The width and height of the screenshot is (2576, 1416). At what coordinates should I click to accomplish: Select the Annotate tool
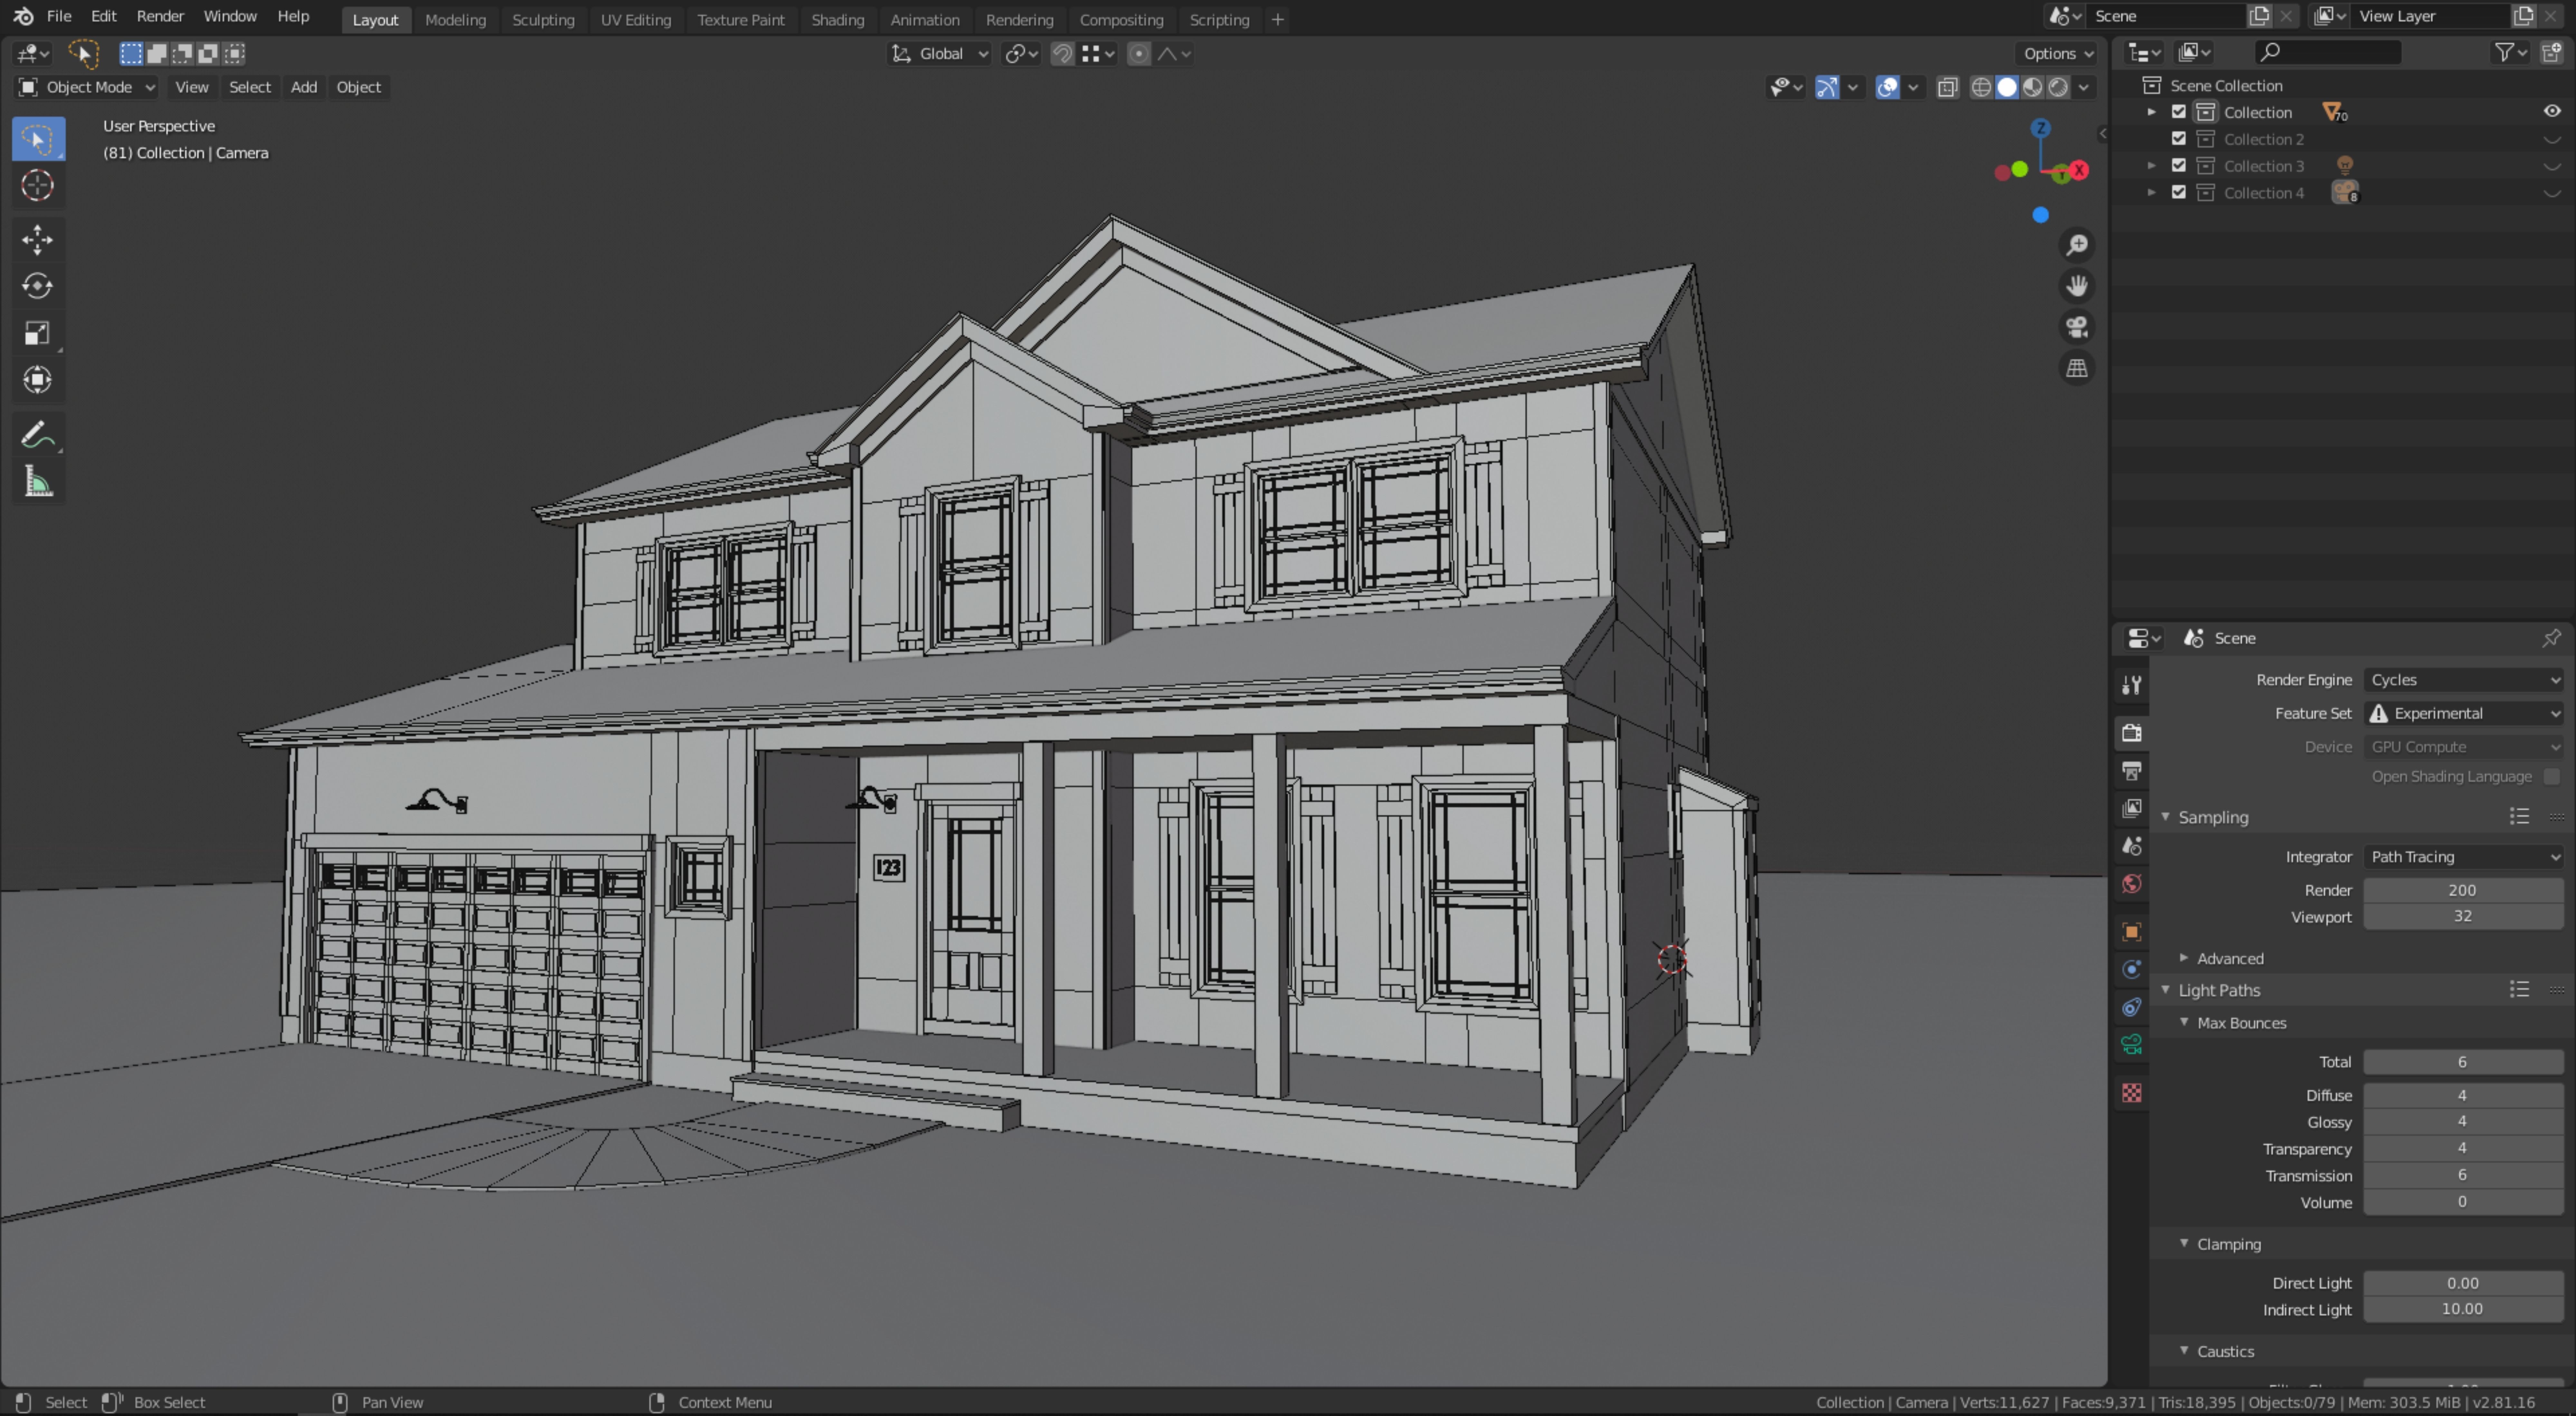click(x=38, y=435)
